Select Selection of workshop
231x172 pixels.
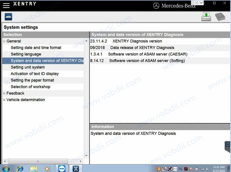pyautogui.click(x=31, y=87)
